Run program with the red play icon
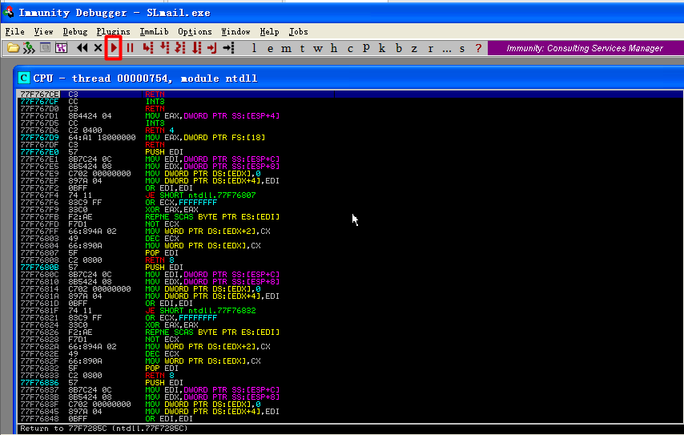 point(114,48)
